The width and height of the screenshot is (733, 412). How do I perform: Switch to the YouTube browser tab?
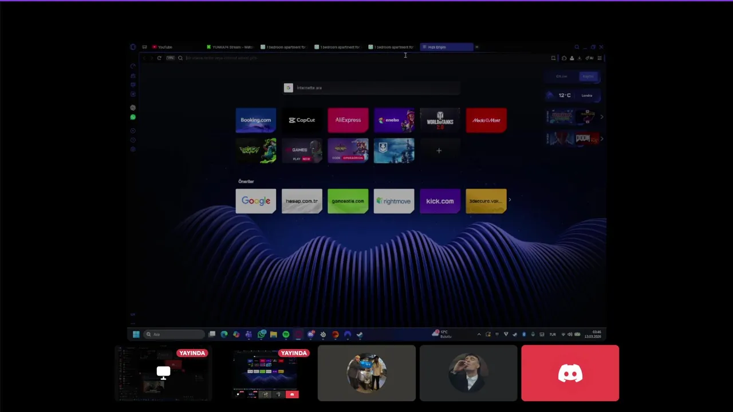pos(175,47)
